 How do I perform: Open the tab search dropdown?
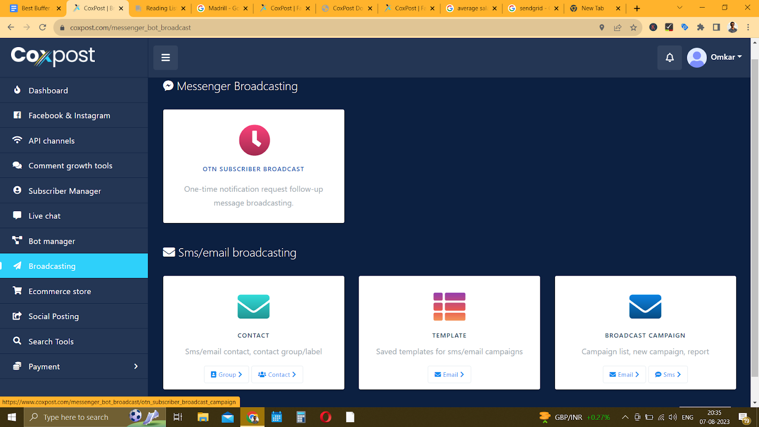pos(679,8)
